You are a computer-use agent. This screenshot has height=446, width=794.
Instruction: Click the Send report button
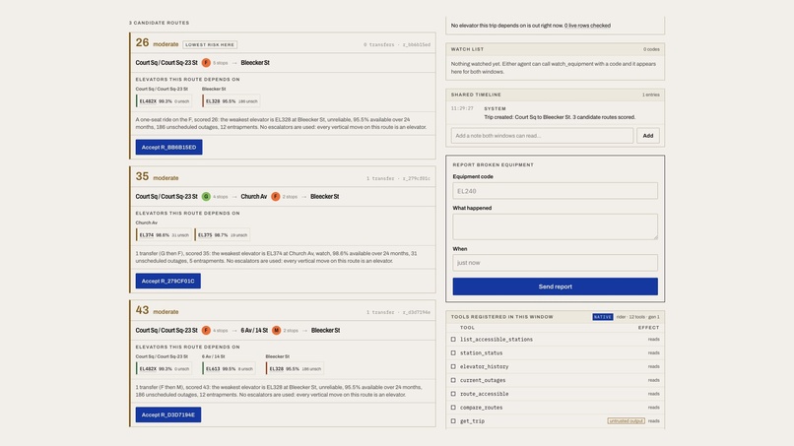[x=555, y=287]
